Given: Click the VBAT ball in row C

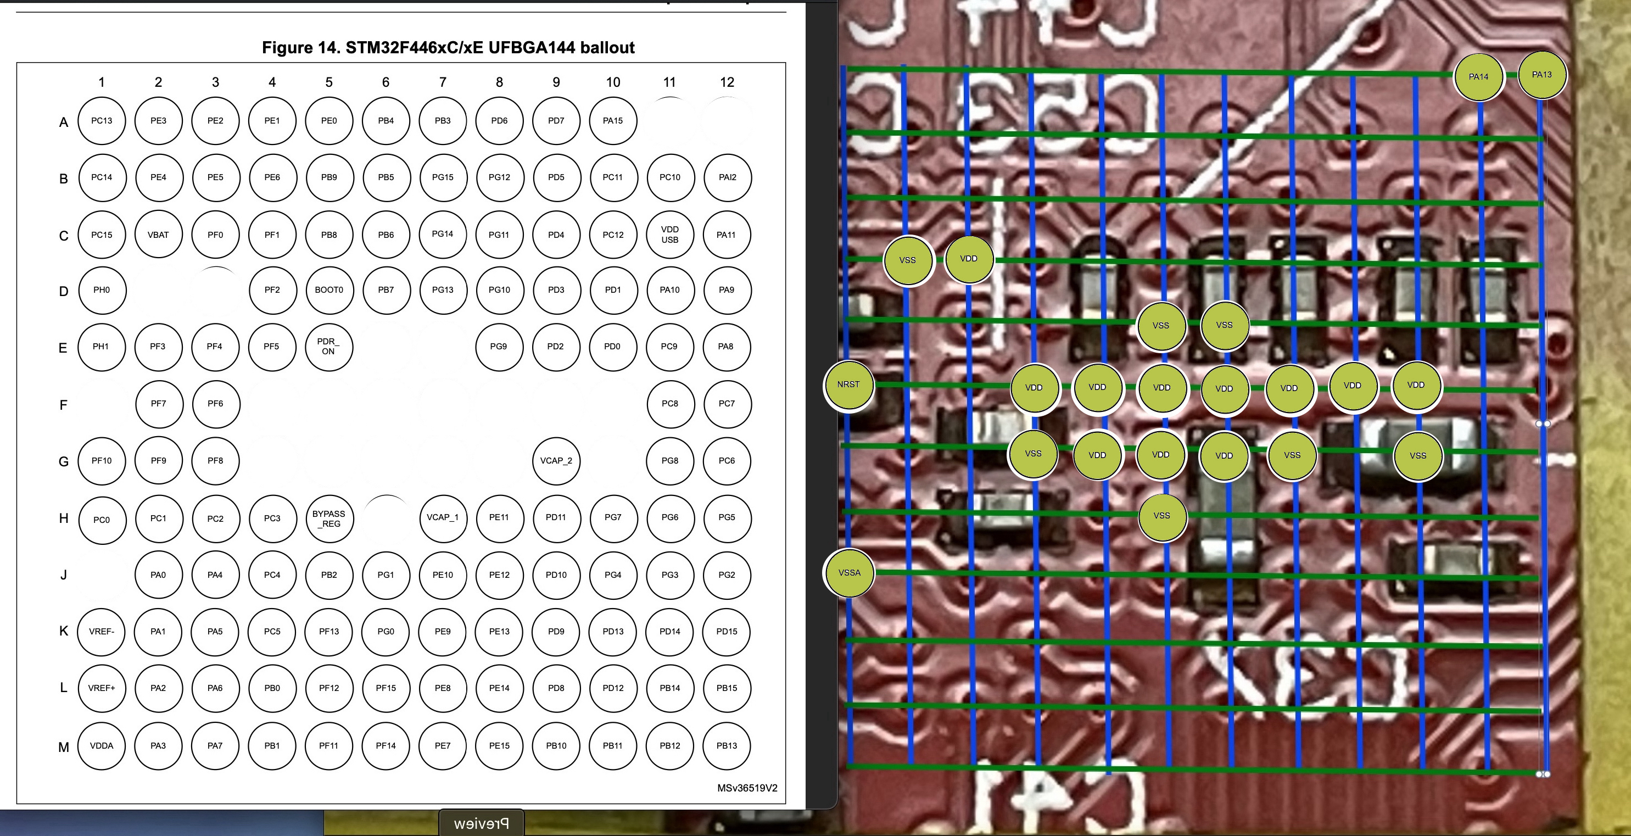Looking at the screenshot, I should point(158,235).
